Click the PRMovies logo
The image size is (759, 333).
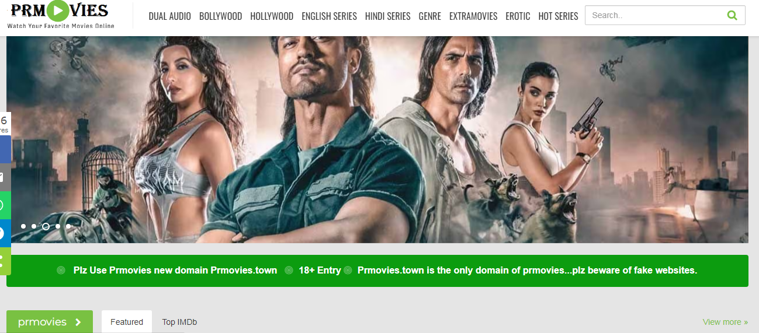pos(61,15)
